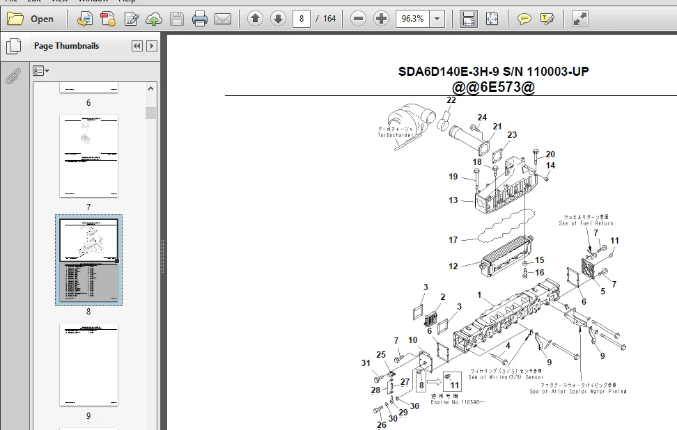Click the thumbnail panel scrollbar thumb
677x430 pixels.
point(150,113)
